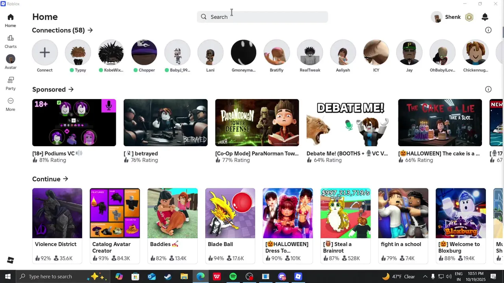Click the page vertical scrollbar
The image size is (504, 283).
[502, 33]
